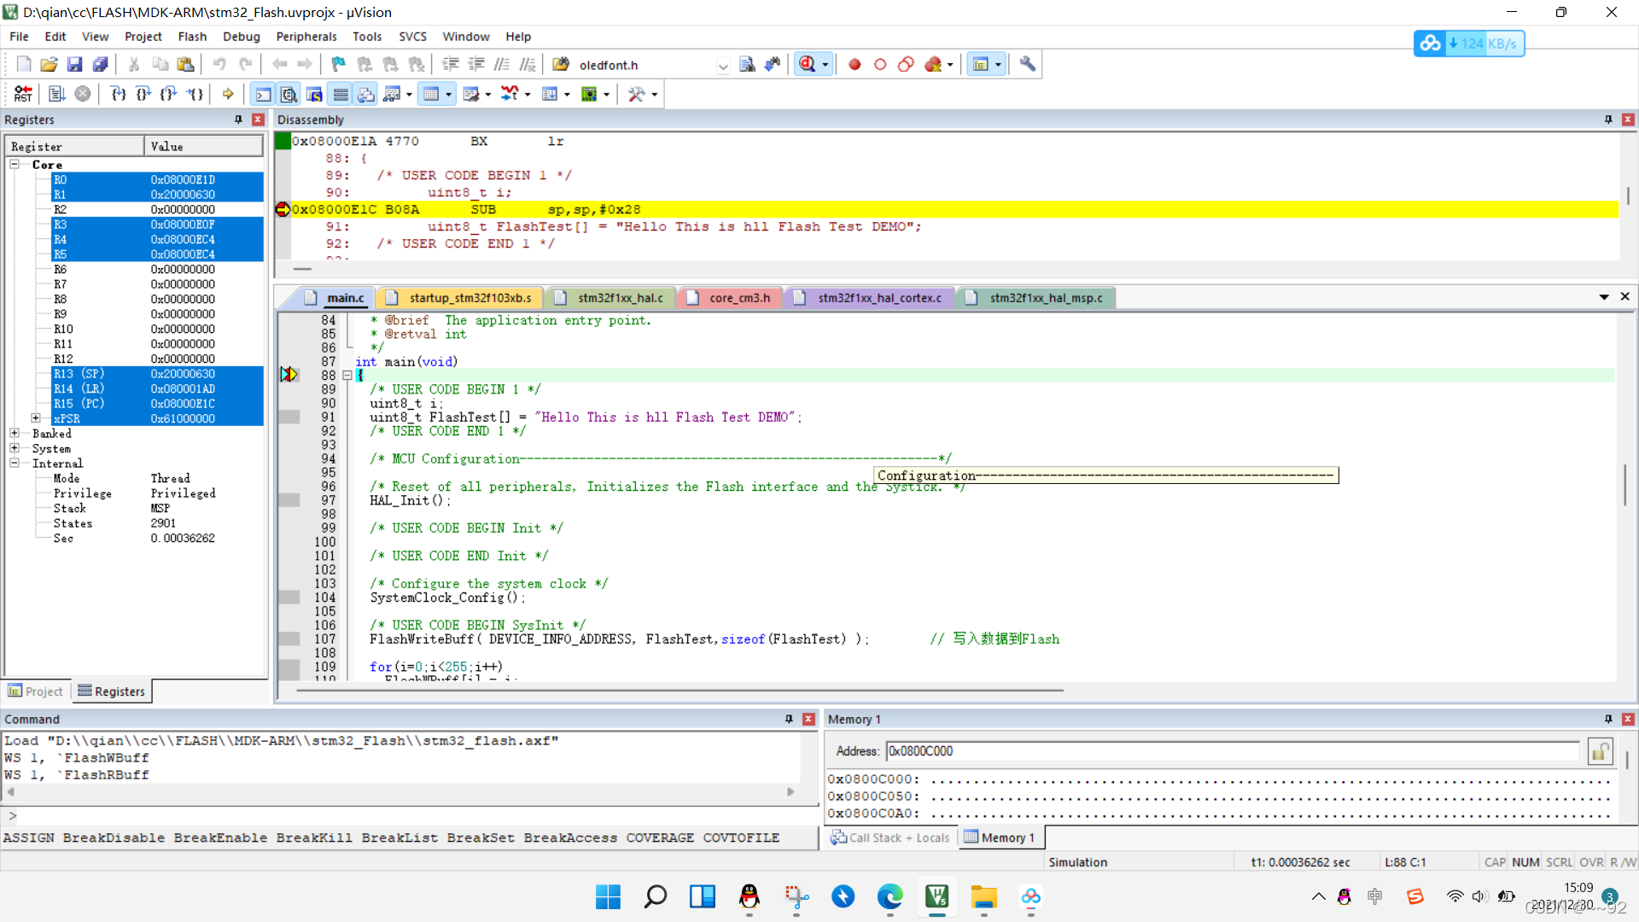Click the Run icon

[x=57, y=94]
